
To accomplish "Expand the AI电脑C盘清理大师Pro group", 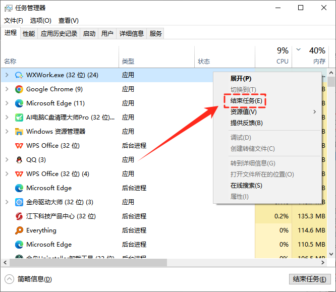I will (7, 118).
